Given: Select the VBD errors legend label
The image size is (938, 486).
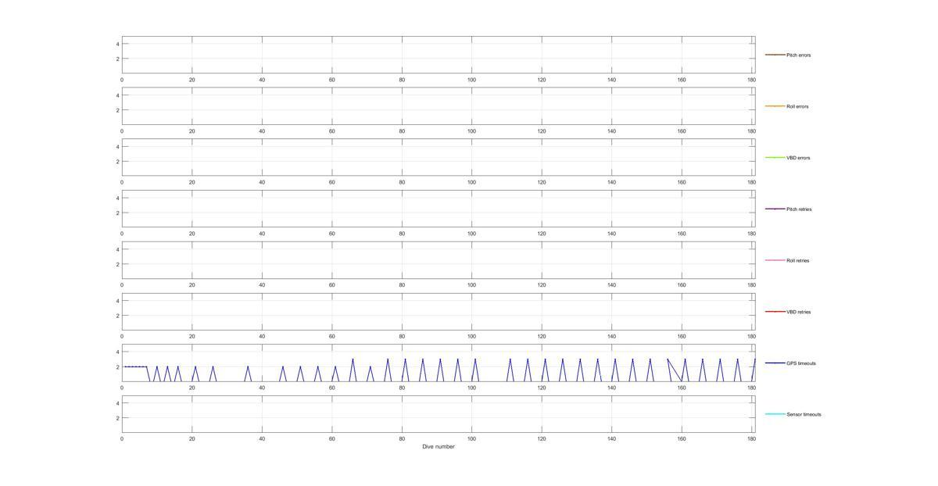Looking at the screenshot, I should (x=798, y=158).
